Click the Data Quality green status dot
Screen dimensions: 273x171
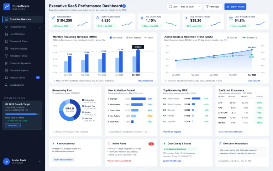tap(164, 144)
